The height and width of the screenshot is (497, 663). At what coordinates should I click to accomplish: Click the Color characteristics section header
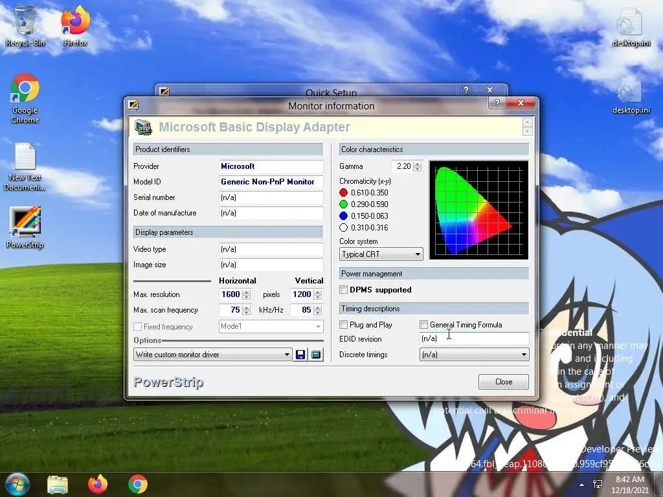(x=434, y=149)
